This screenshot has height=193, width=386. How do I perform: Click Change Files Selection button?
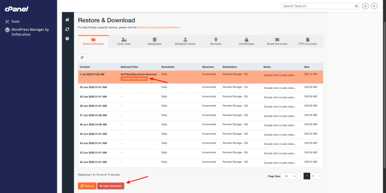(x=134, y=79)
